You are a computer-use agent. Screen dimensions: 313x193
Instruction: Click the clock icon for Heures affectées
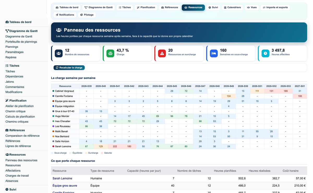click(x=265, y=54)
